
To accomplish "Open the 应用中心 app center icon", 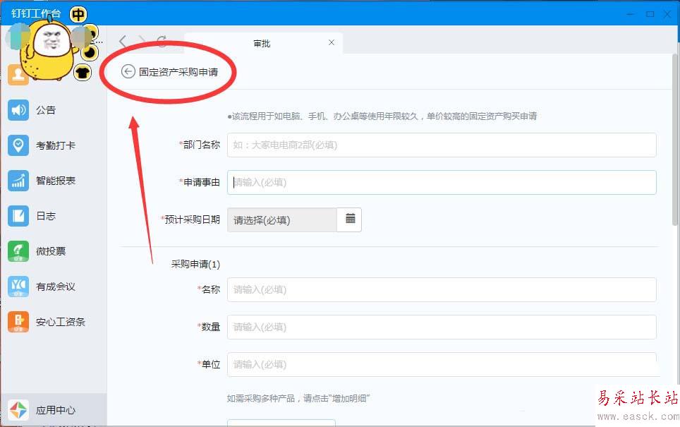I will tap(18, 410).
